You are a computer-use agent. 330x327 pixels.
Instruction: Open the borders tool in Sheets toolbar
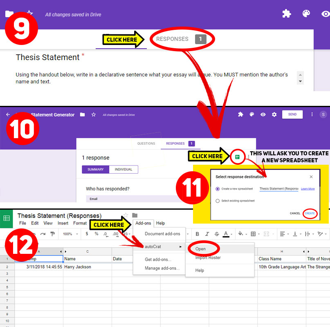(x=253, y=234)
